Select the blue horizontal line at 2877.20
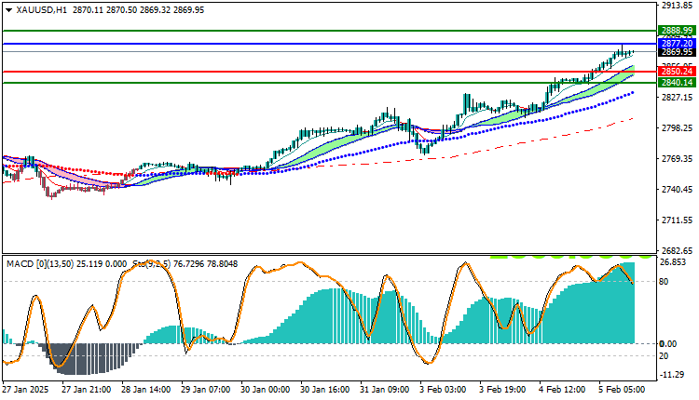This screenshot has height=400, width=699. click(330, 44)
